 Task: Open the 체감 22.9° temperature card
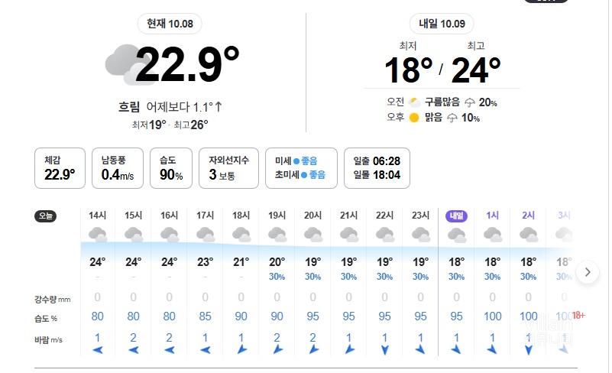point(60,168)
